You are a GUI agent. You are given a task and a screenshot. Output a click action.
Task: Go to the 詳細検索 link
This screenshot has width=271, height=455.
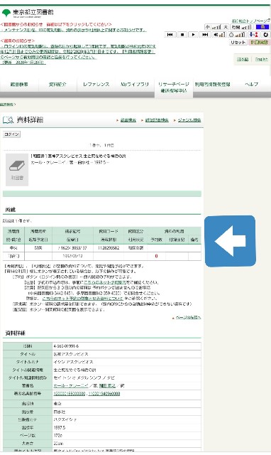coord(128,120)
